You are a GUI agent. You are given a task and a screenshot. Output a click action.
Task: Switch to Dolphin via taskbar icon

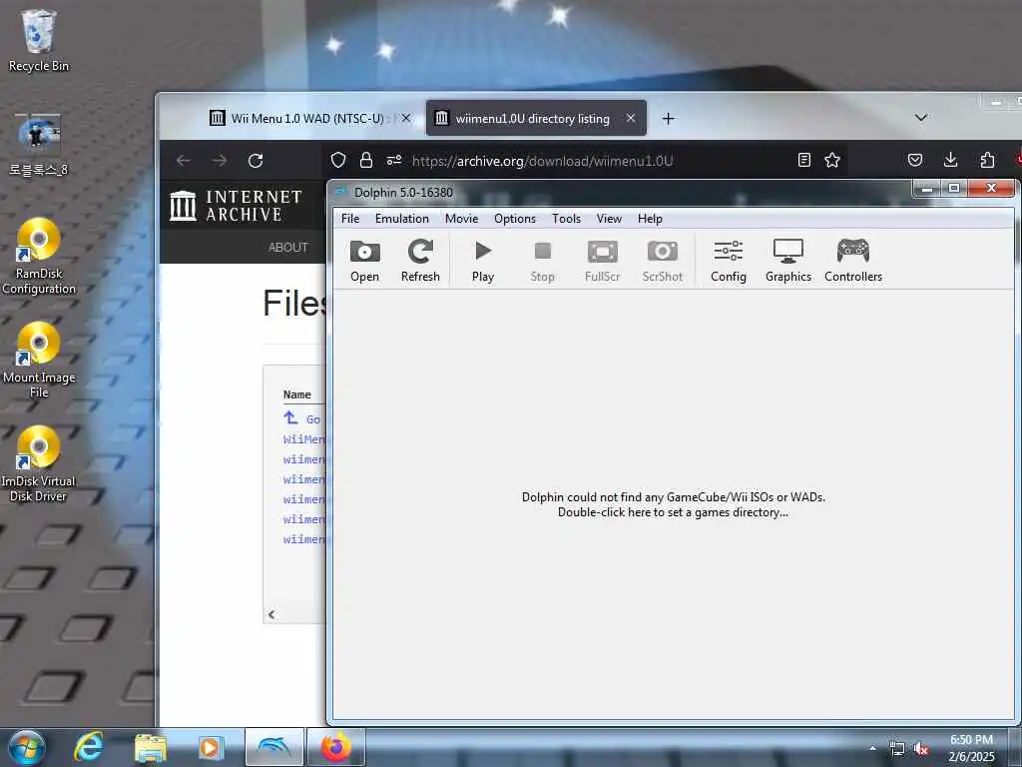(x=273, y=747)
